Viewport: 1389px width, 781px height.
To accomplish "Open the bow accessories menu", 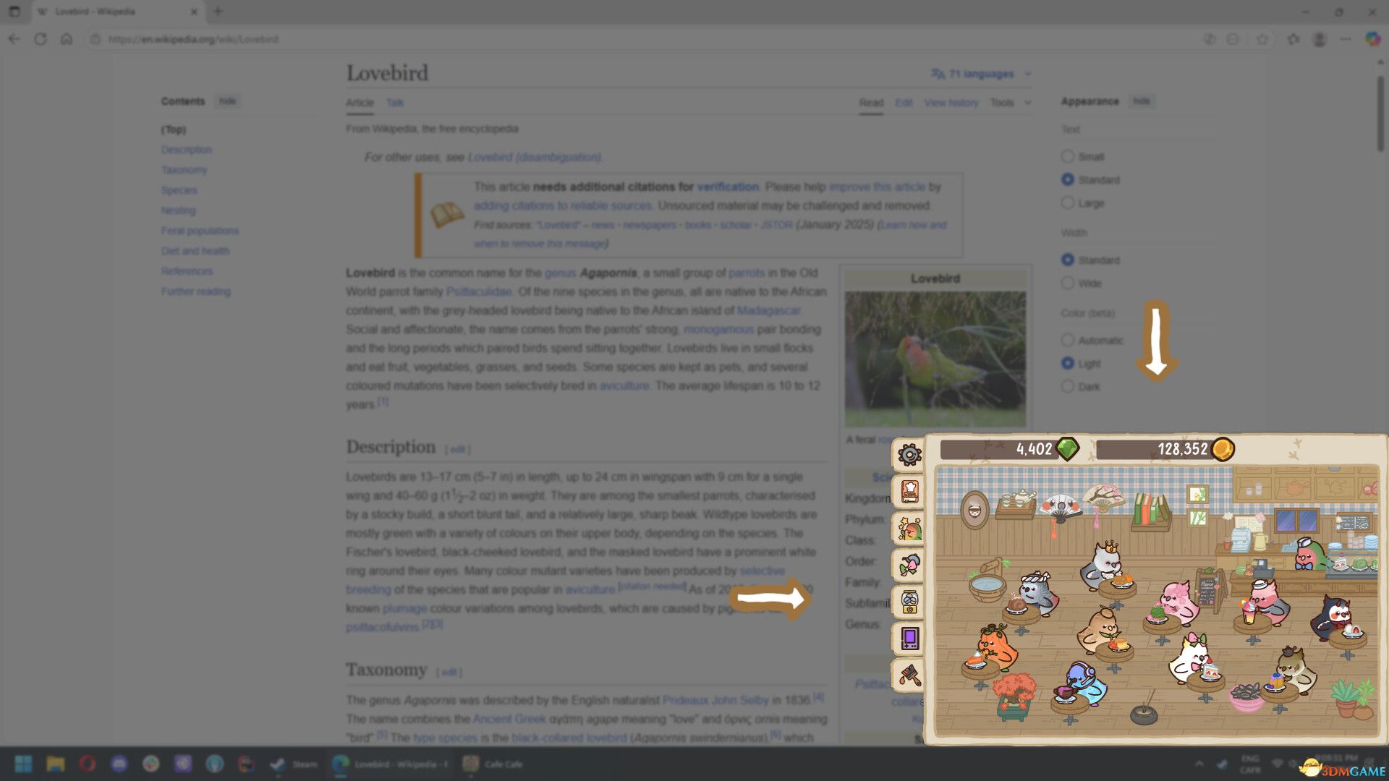I will coord(909,566).
